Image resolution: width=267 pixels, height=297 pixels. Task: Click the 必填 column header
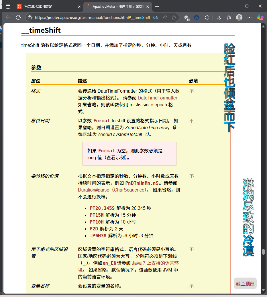tap(193, 81)
